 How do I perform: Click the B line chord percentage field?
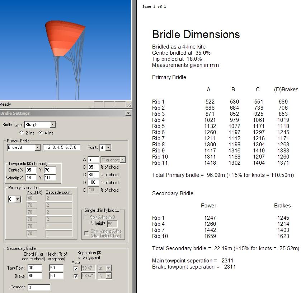[x=93, y=167]
